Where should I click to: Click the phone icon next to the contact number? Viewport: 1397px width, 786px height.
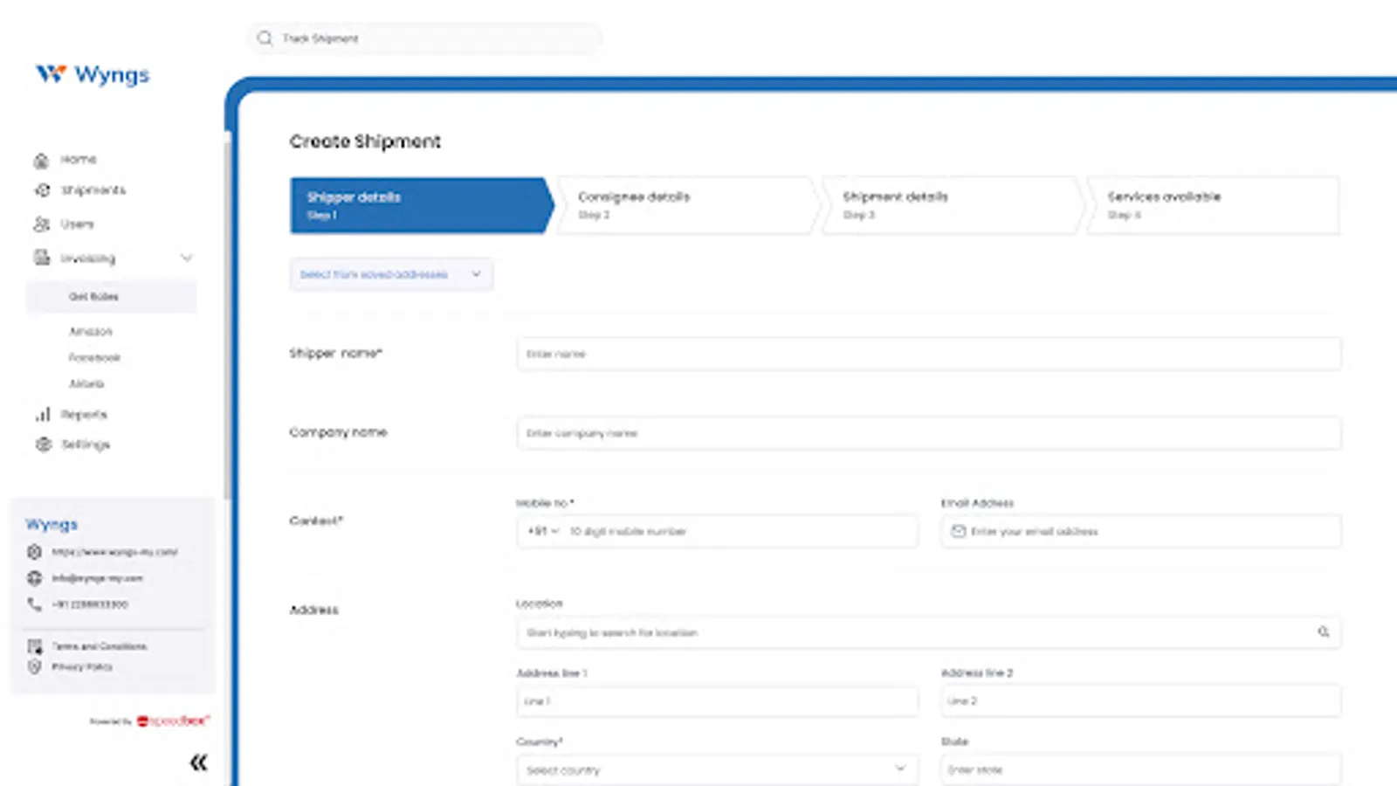point(33,603)
